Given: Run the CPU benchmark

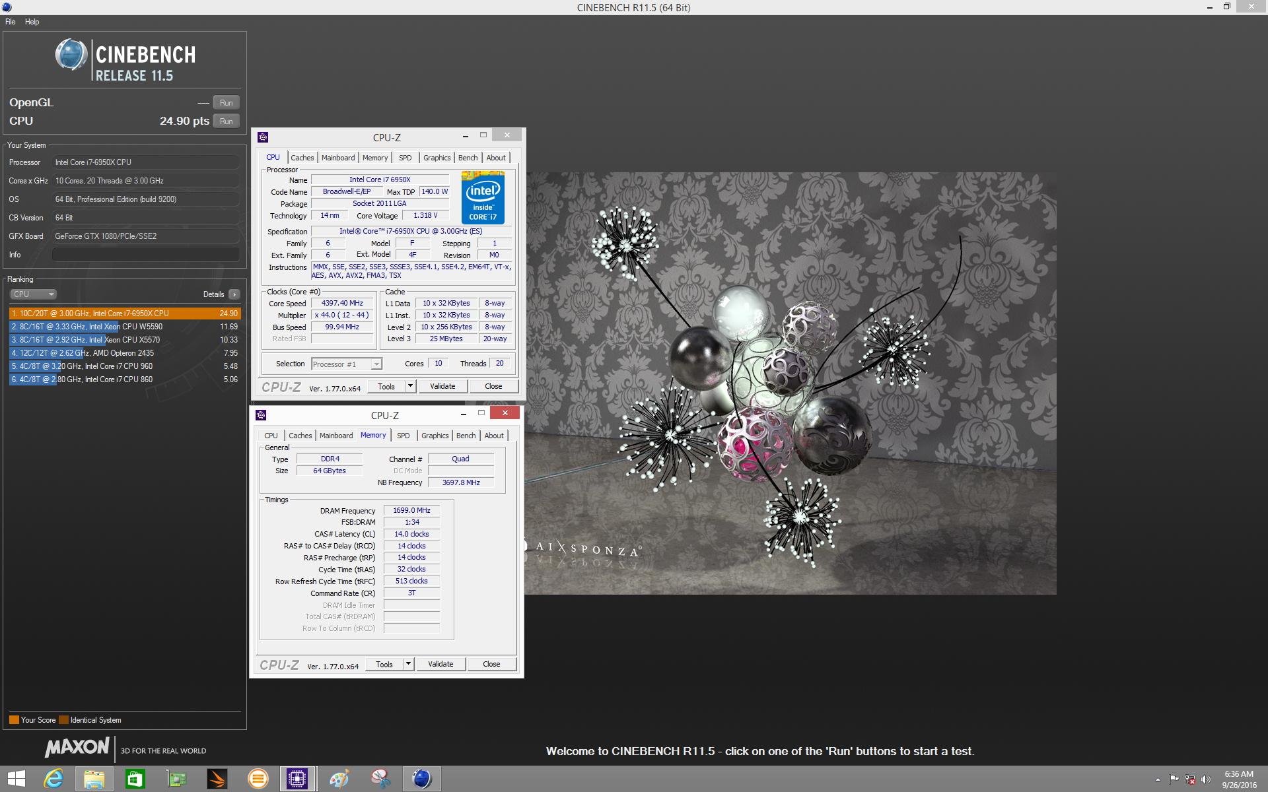Looking at the screenshot, I should [227, 121].
